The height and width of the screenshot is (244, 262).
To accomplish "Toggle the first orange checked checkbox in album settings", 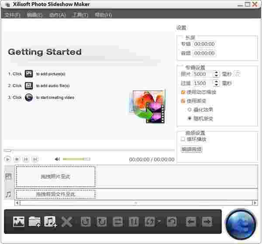I will click(183, 92).
